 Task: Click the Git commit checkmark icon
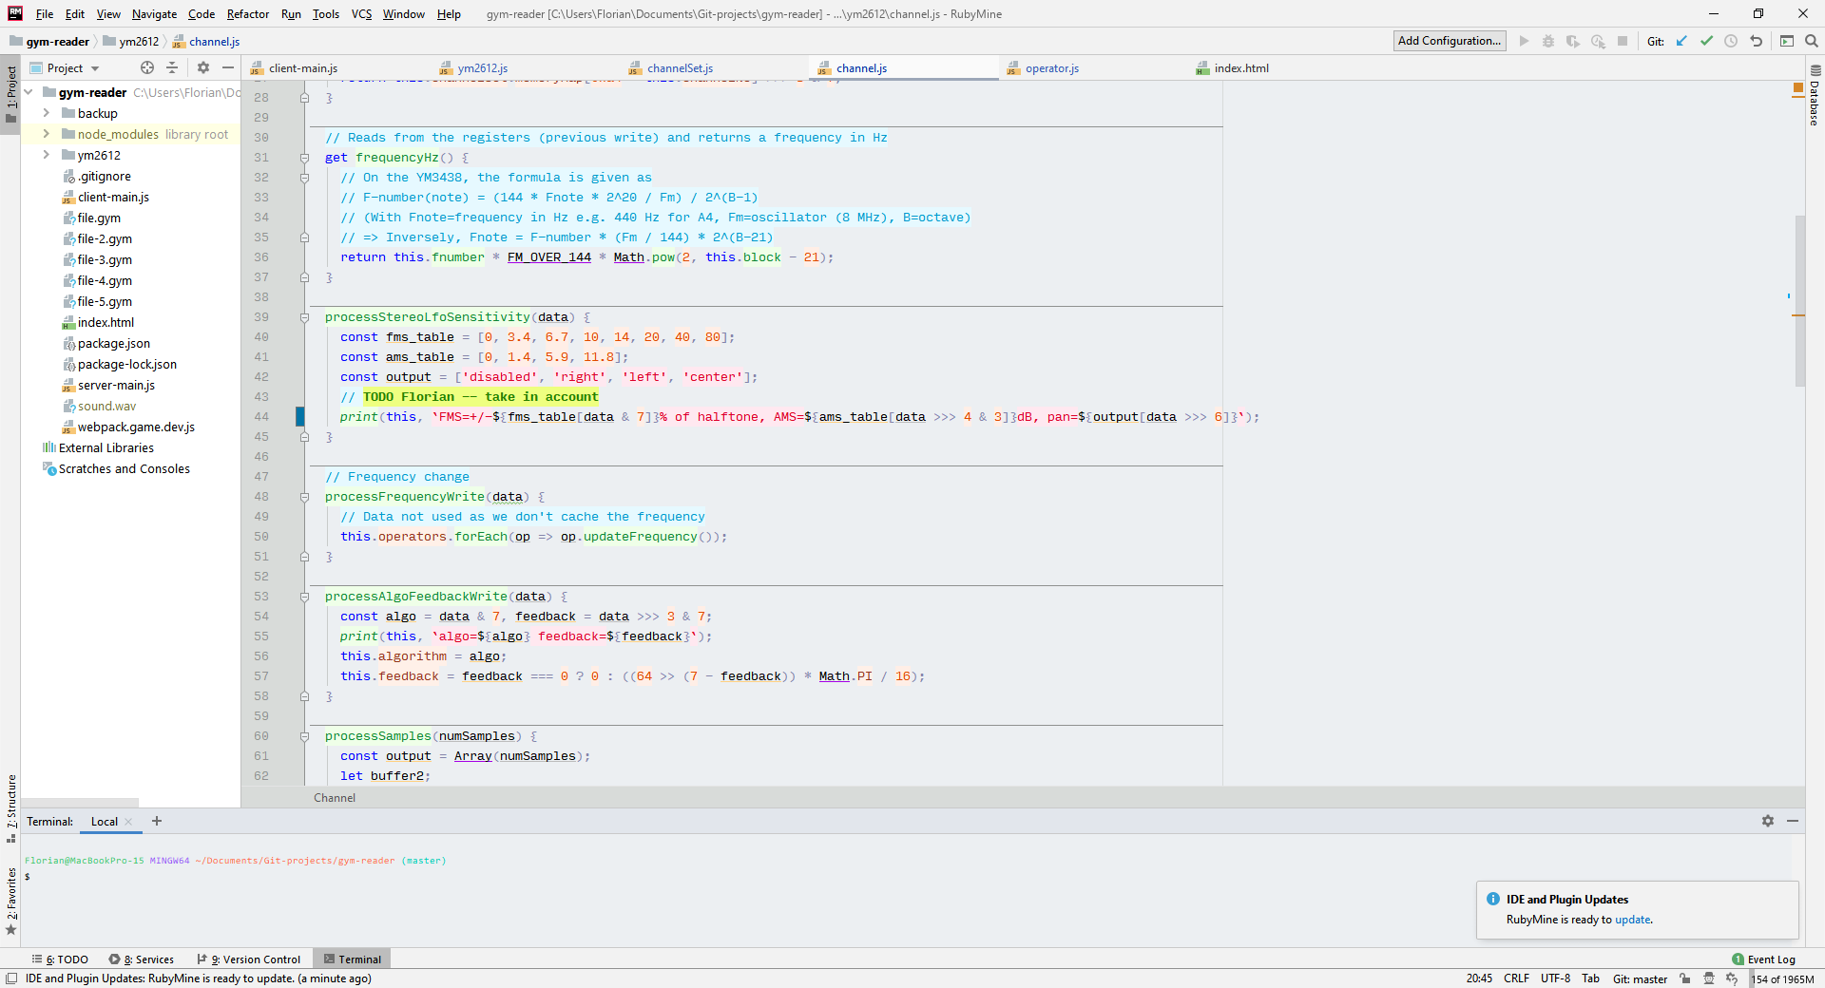pyautogui.click(x=1706, y=41)
